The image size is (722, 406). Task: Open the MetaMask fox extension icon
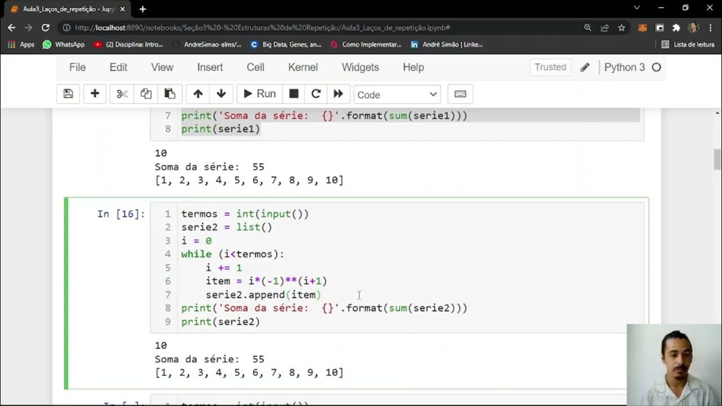tap(642, 27)
